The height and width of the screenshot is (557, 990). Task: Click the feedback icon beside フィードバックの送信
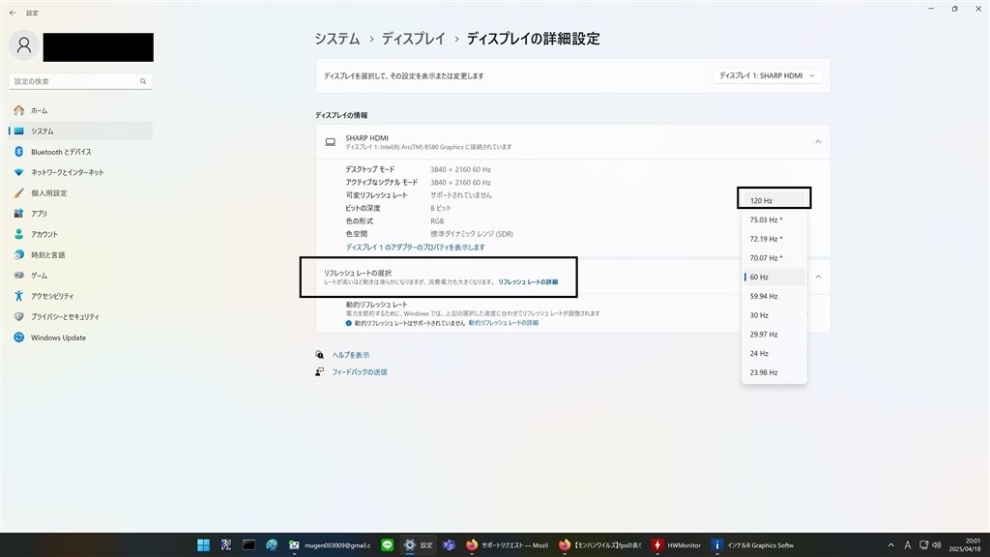(x=319, y=372)
